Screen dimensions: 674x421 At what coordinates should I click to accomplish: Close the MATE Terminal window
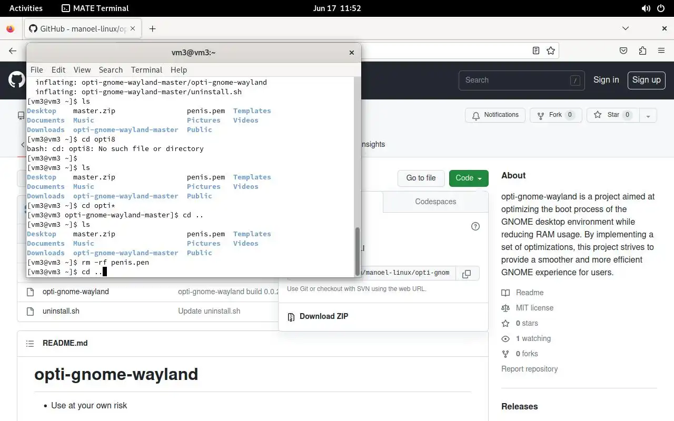352,52
